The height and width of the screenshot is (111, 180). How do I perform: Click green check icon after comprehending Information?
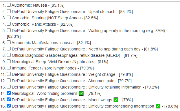pos(158,106)
